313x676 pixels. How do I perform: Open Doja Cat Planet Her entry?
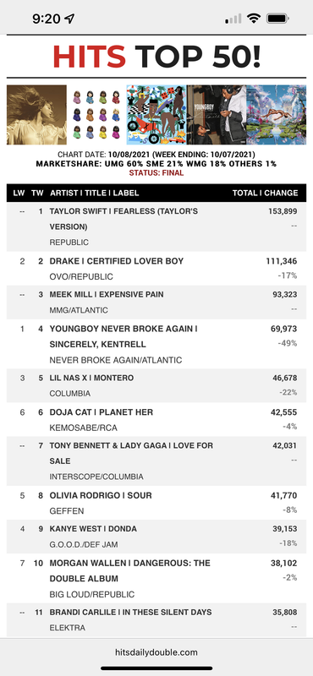point(156,419)
